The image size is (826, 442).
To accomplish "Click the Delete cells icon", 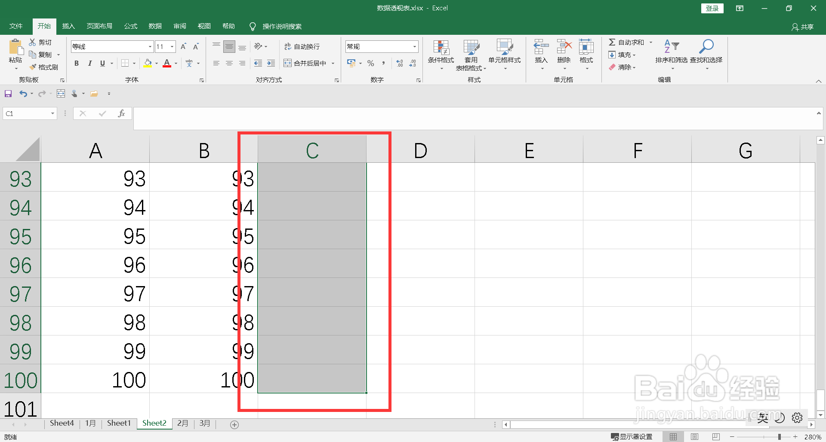I will (564, 47).
